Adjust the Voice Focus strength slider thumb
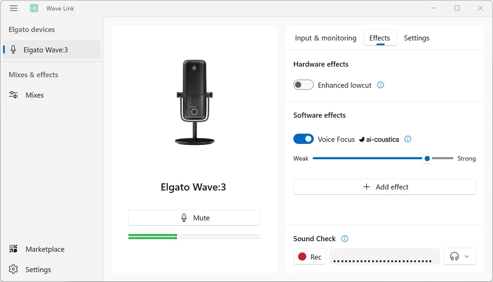This screenshot has height=282, width=493. [427, 158]
